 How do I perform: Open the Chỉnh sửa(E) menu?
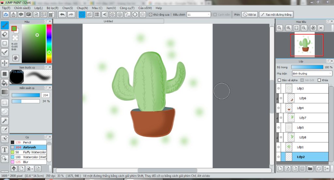(x=23, y=8)
